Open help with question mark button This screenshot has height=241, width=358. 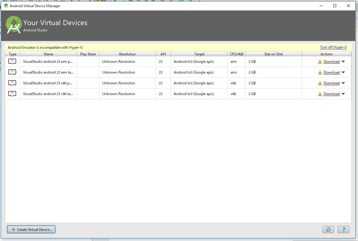click(343, 229)
